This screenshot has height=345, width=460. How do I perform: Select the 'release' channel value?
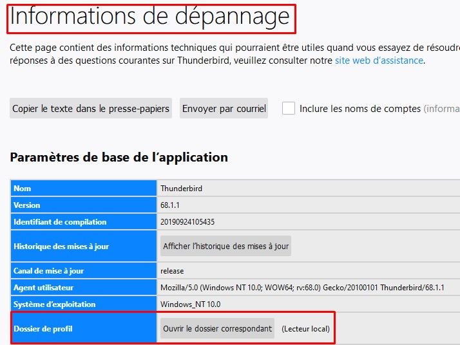172,271
